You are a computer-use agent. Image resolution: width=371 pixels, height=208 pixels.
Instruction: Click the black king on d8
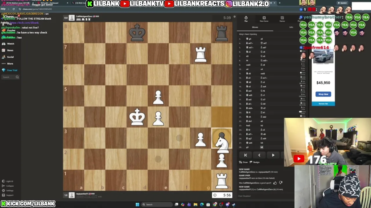(137, 33)
